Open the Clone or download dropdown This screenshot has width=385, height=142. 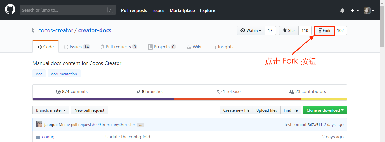pos(325,110)
